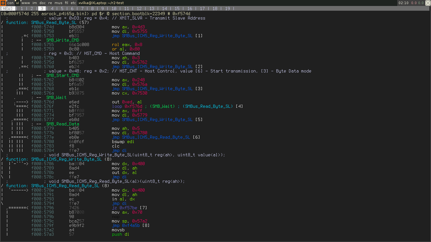The height and width of the screenshot is (242, 431).
Task: Click the 'jz 0xf57be [7]' instruction
Action: [x=129, y=208]
